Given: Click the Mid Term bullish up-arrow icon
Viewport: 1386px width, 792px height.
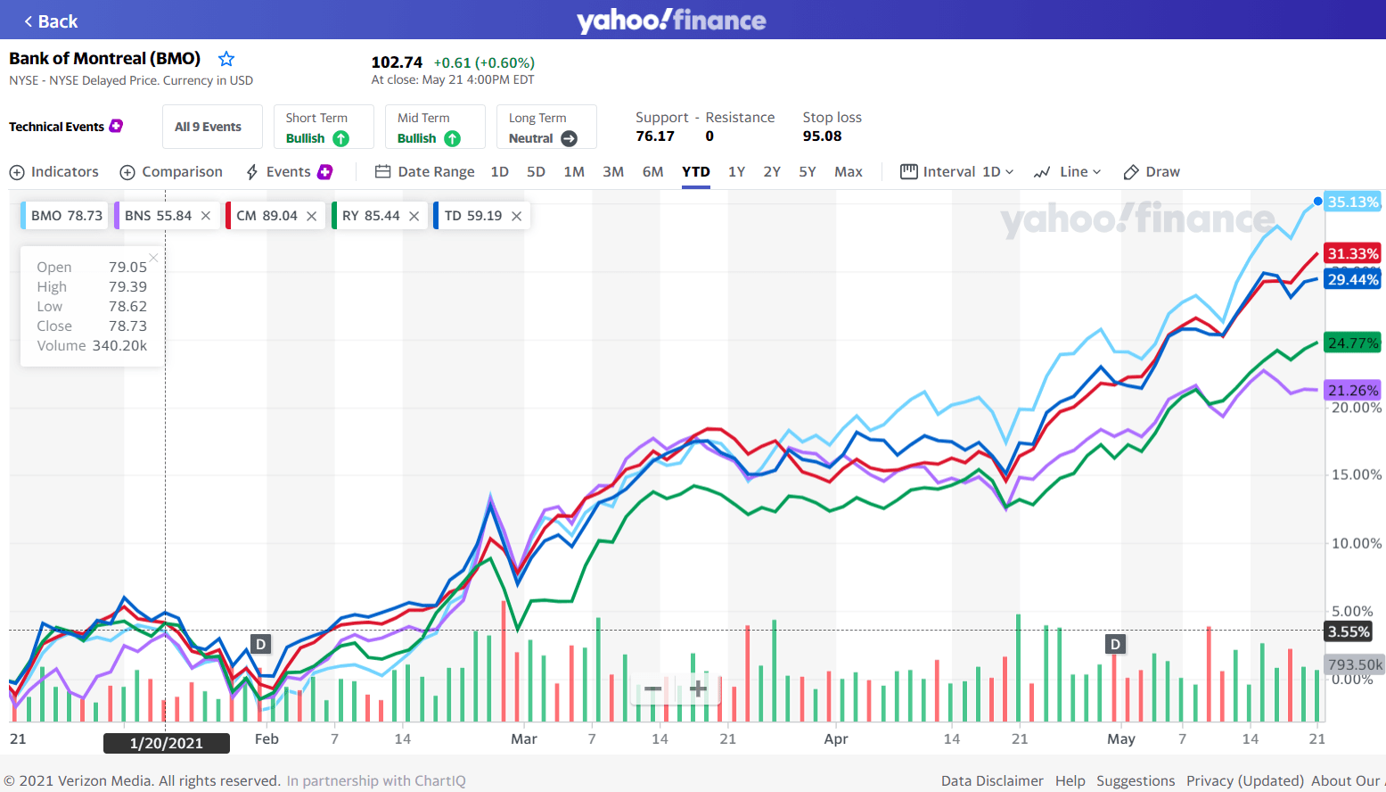Looking at the screenshot, I should 452,138.
